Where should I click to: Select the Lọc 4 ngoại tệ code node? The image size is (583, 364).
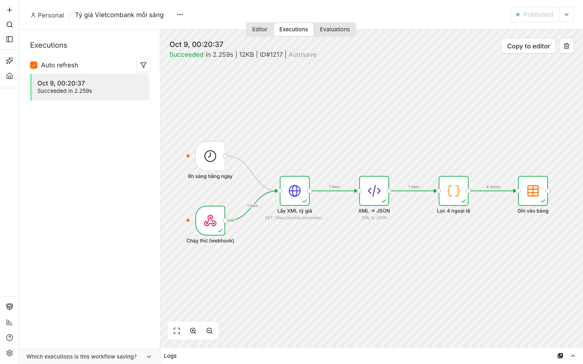click(454, 191)
